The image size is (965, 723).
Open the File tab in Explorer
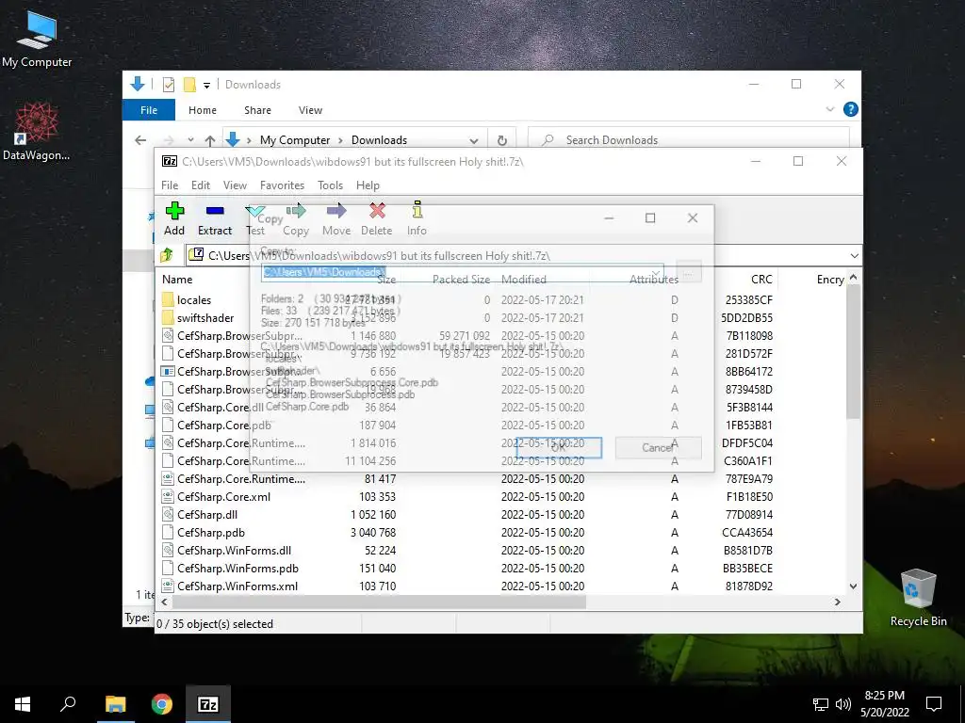coord(149,110)
